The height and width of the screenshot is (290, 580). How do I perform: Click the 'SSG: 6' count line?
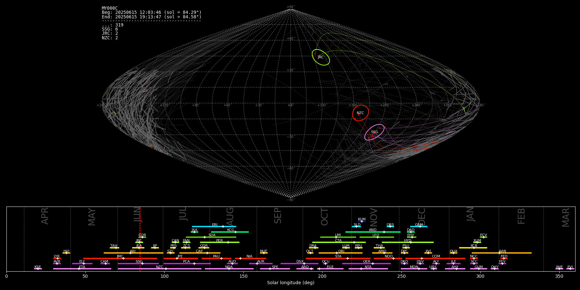[x=110, y=29]
